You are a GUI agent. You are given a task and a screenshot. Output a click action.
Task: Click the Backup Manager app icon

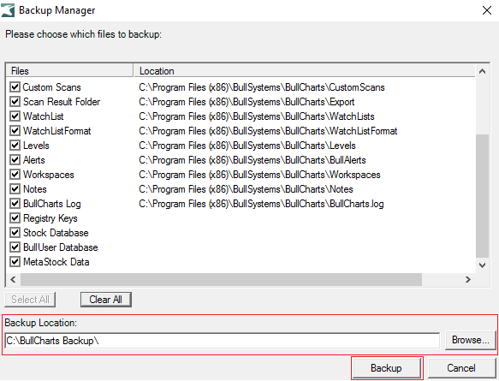pyautogui.click(x=8, y=10)
